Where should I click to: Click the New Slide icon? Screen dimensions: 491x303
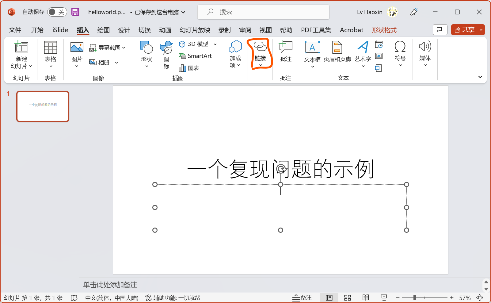(x=21, y=47)
